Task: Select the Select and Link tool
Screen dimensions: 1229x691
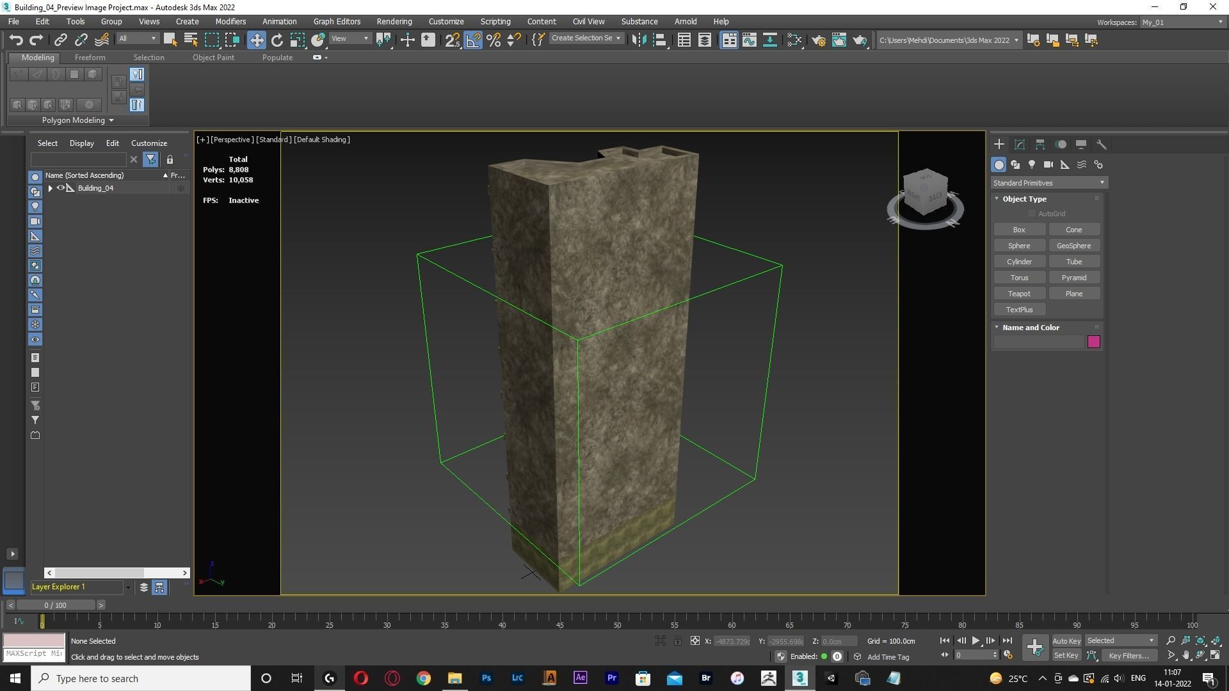Action: [60, 40]
